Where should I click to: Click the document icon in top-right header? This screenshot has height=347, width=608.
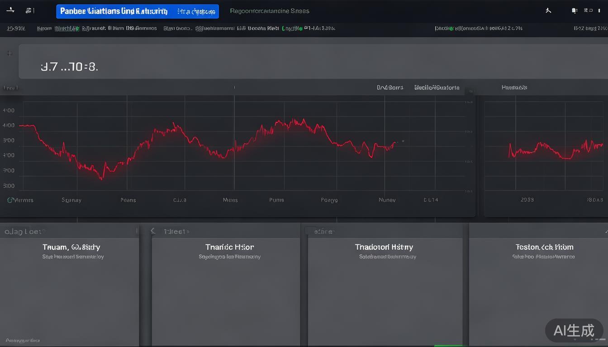coord(574,10)
